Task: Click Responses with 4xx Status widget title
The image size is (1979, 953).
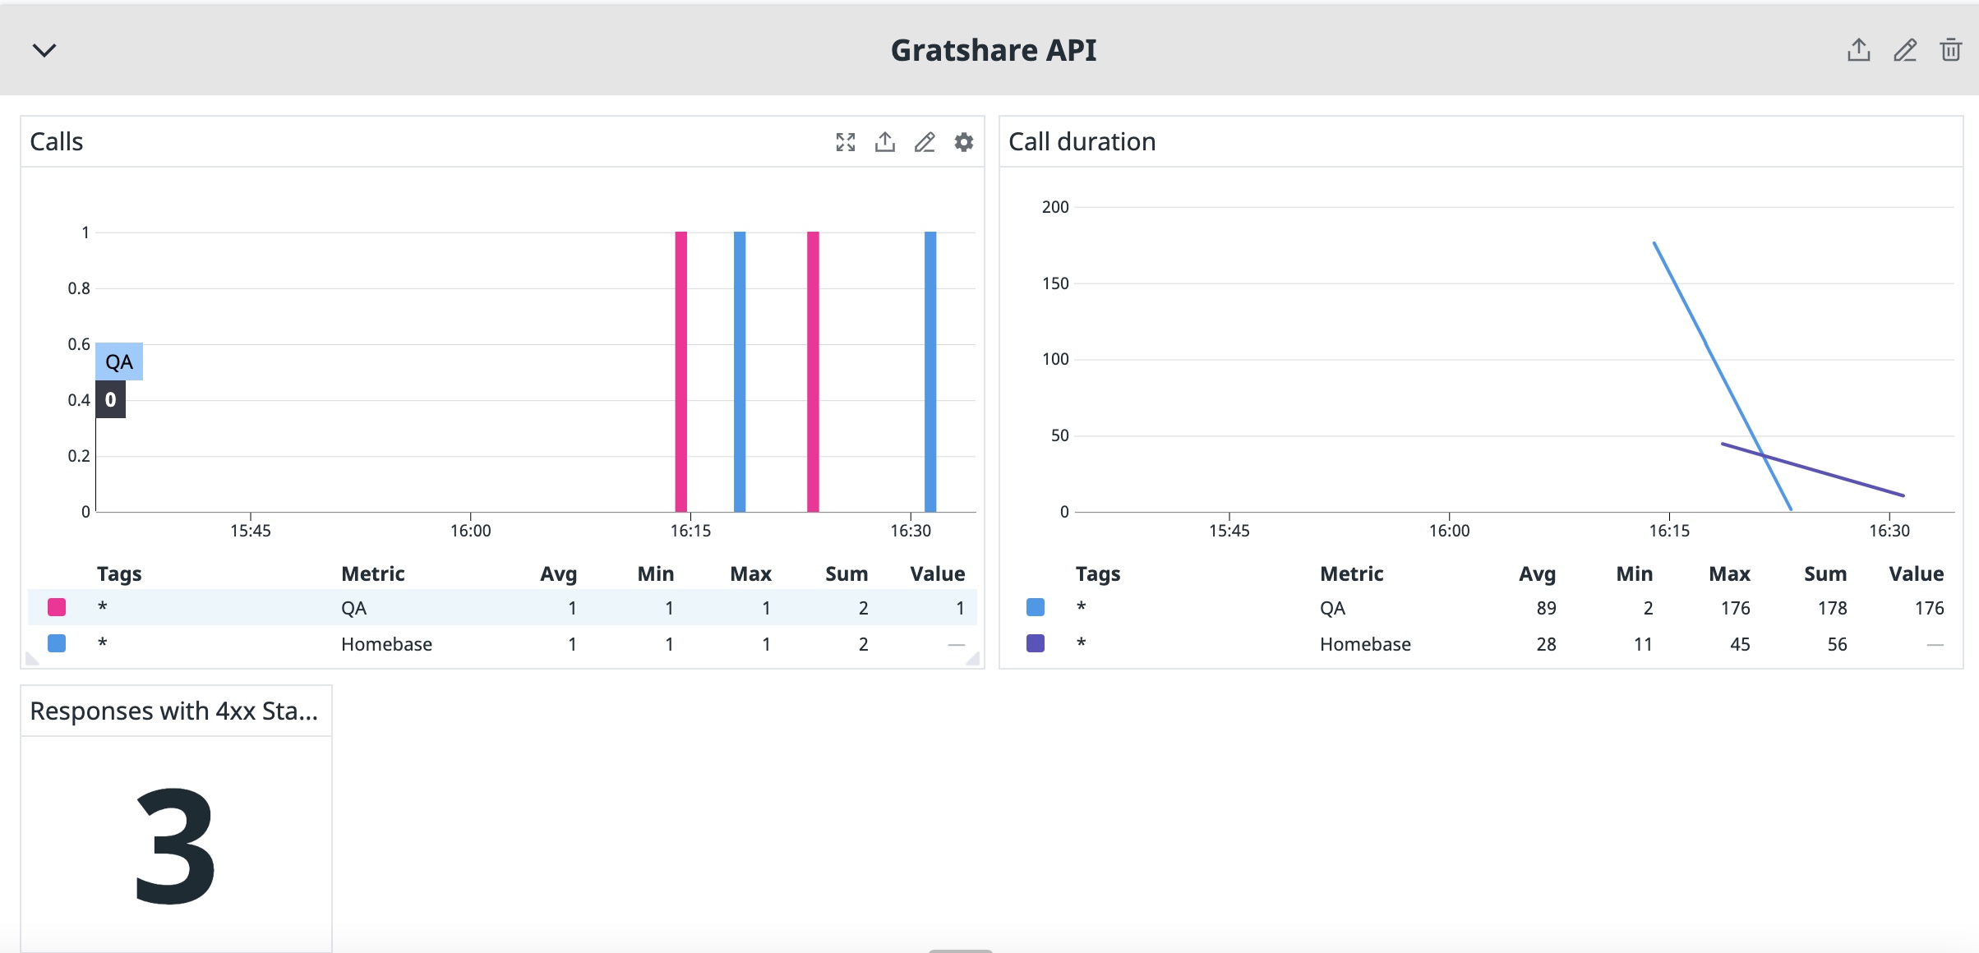Action: (173, 711)
